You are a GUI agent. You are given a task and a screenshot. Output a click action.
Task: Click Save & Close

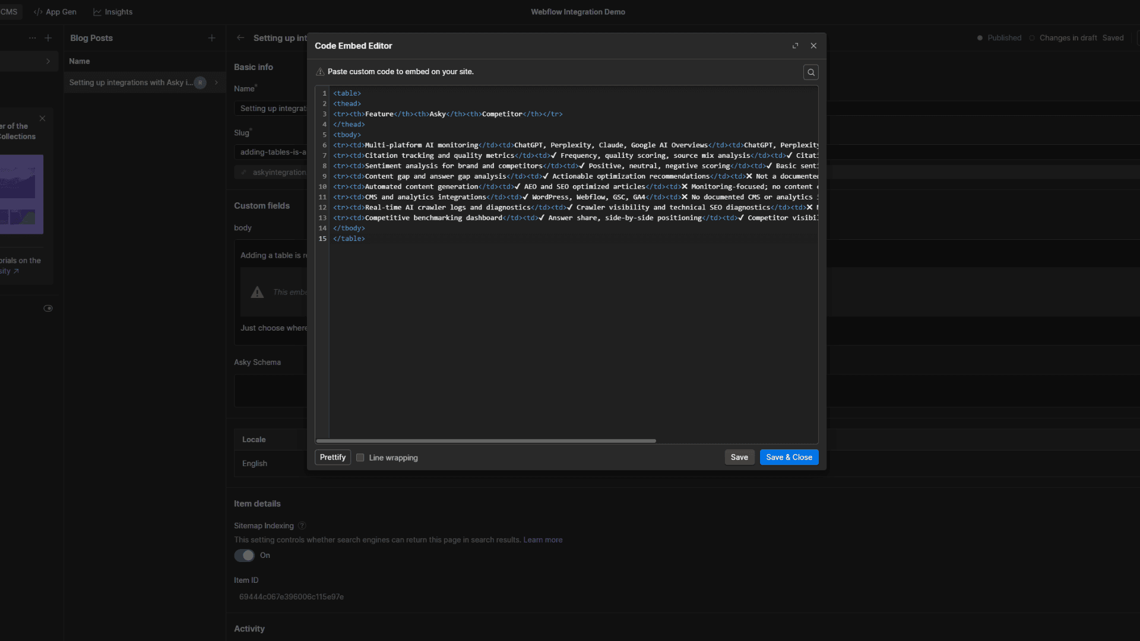pos(789,457)
